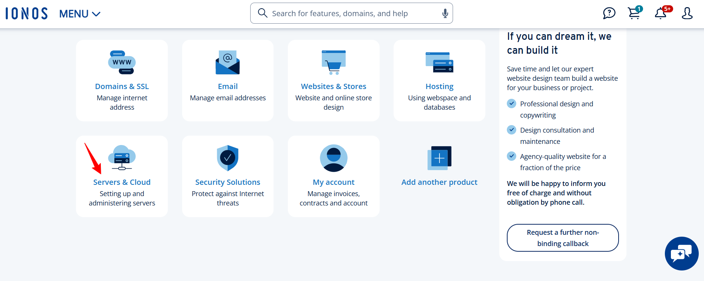Click the heading 'If you can dream it, we can build it'
Viewport: 704px width, 281px height.
coord(559,43)
